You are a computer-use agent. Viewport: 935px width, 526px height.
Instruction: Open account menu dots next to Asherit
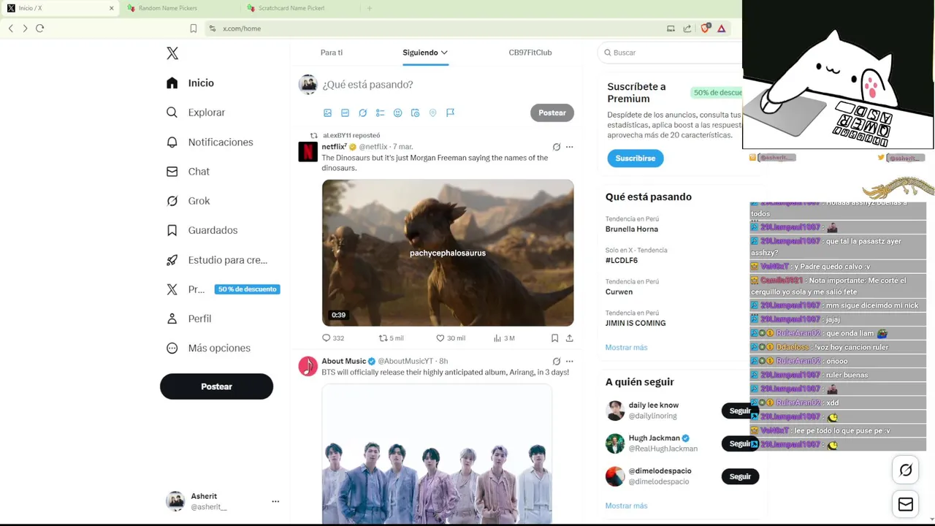point(275,501)
